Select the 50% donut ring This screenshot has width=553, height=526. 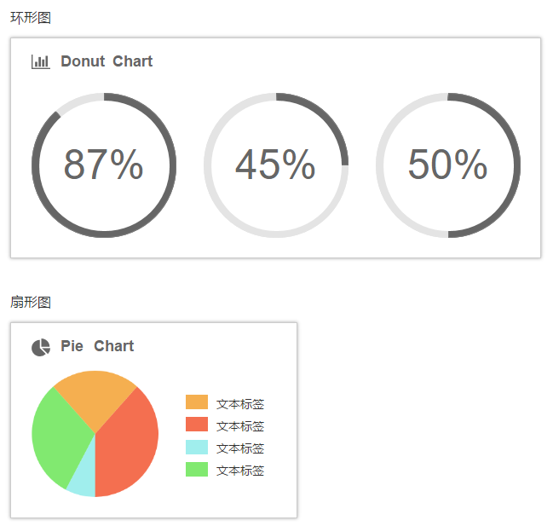coord(516,165)
